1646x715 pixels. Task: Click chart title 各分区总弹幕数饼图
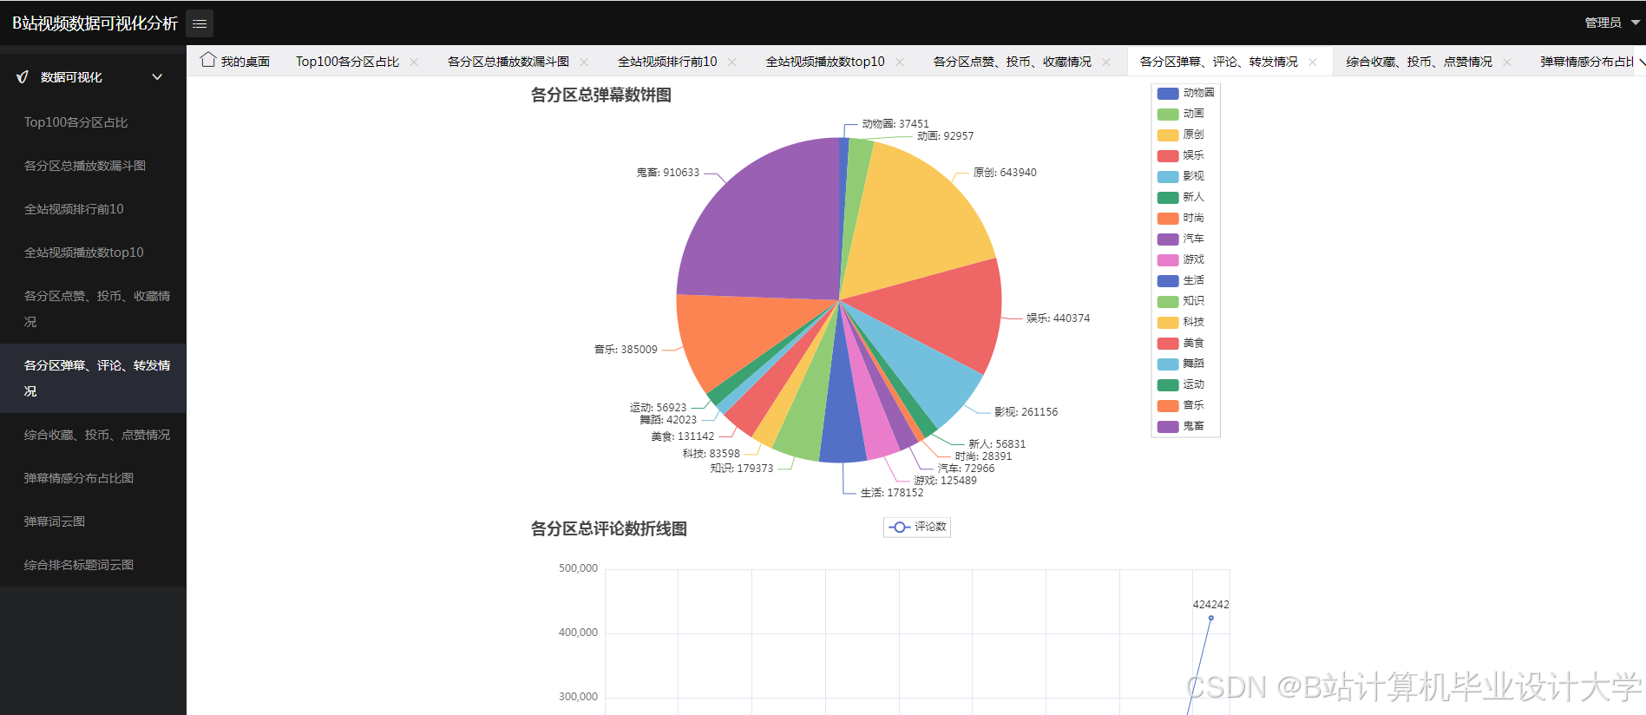pyautogui.click(x=601, y=95)
